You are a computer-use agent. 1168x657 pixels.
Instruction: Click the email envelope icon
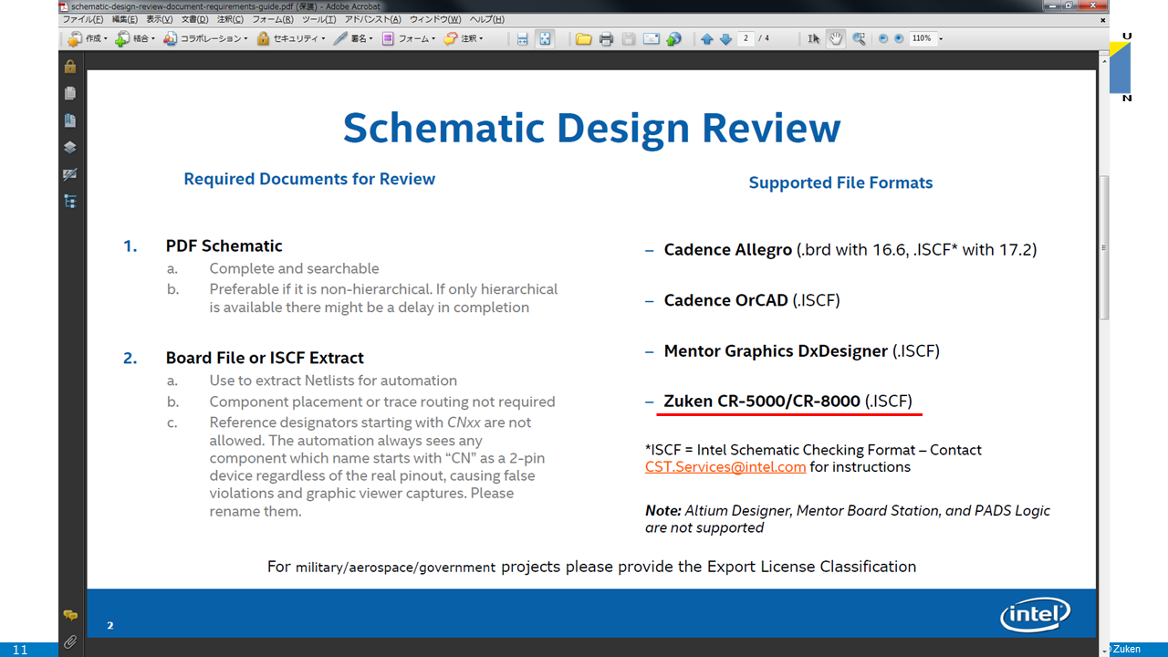652,39
